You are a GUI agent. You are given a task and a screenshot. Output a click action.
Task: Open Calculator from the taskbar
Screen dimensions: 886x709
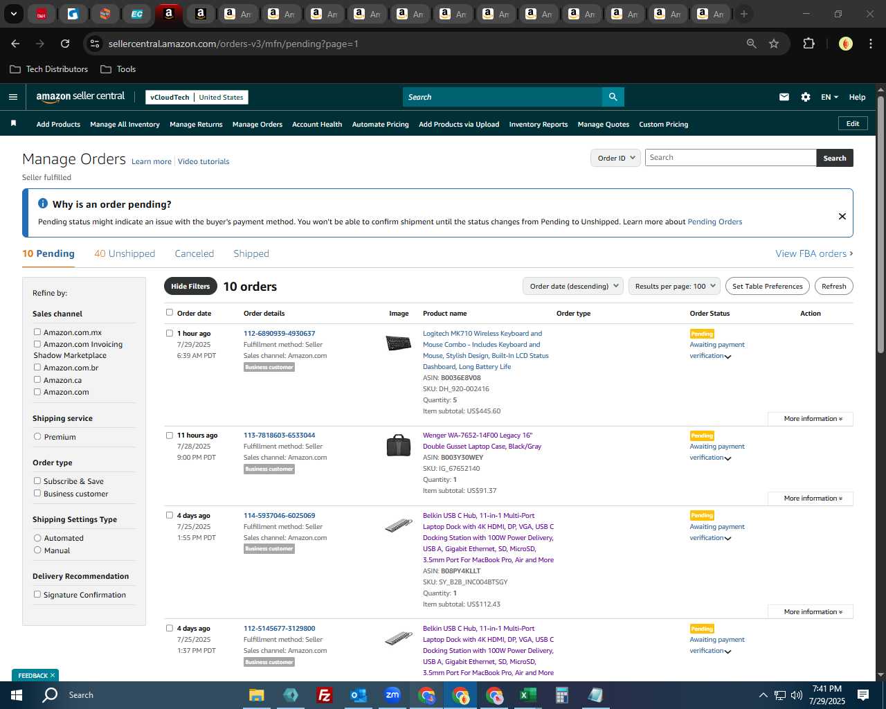pos(561,695)
